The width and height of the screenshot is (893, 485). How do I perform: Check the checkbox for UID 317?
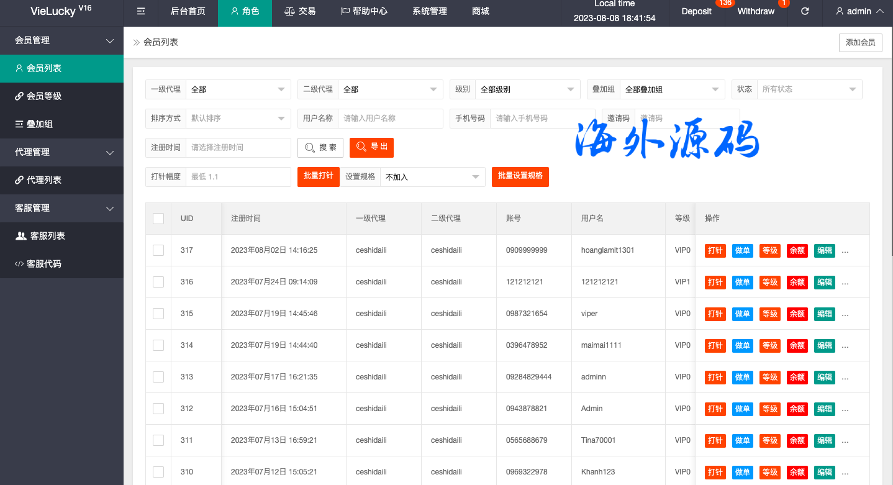pyautogui.click(x=158, y=250)
